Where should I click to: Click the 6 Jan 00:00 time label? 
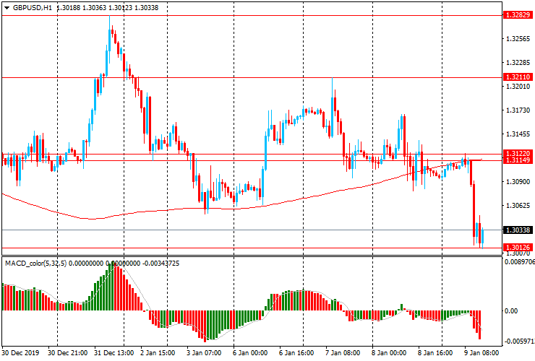coord(250,353)
